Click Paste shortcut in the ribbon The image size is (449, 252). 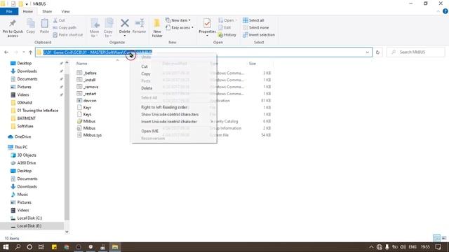(68, 34)
